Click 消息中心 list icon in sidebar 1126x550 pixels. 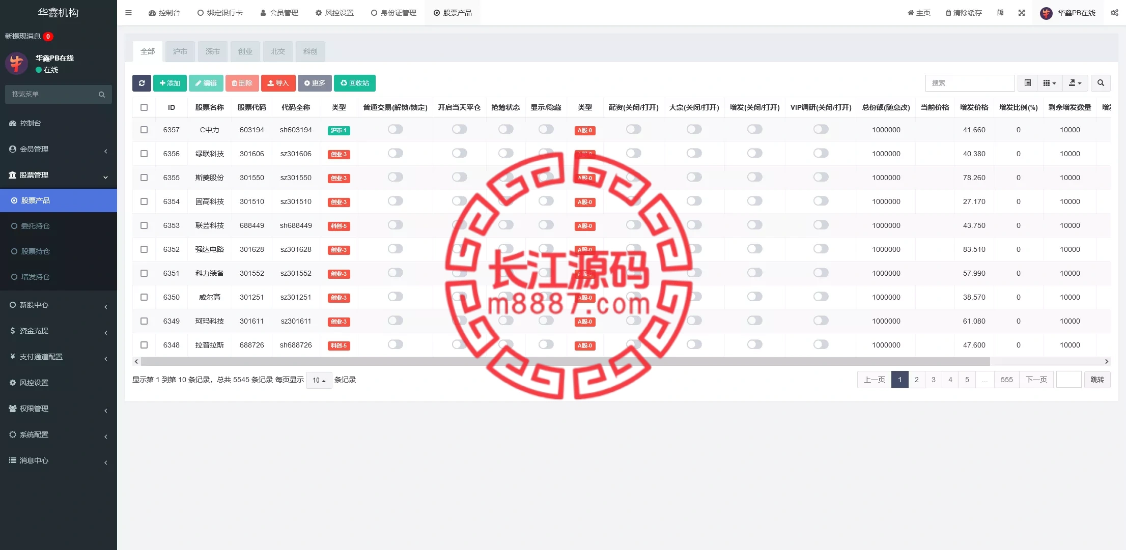tap(13, 460)
